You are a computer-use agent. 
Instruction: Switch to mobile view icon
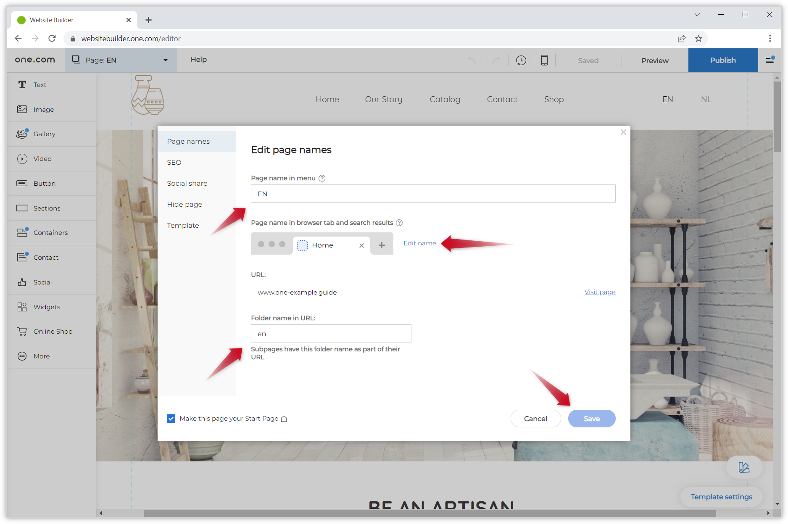(x=544, y=61)
